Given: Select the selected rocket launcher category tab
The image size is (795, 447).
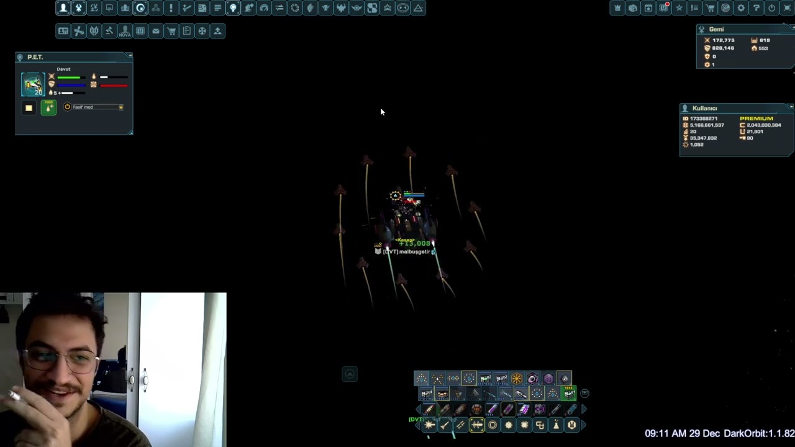Looking at the screenshot, I should click(x=476, y=425).
